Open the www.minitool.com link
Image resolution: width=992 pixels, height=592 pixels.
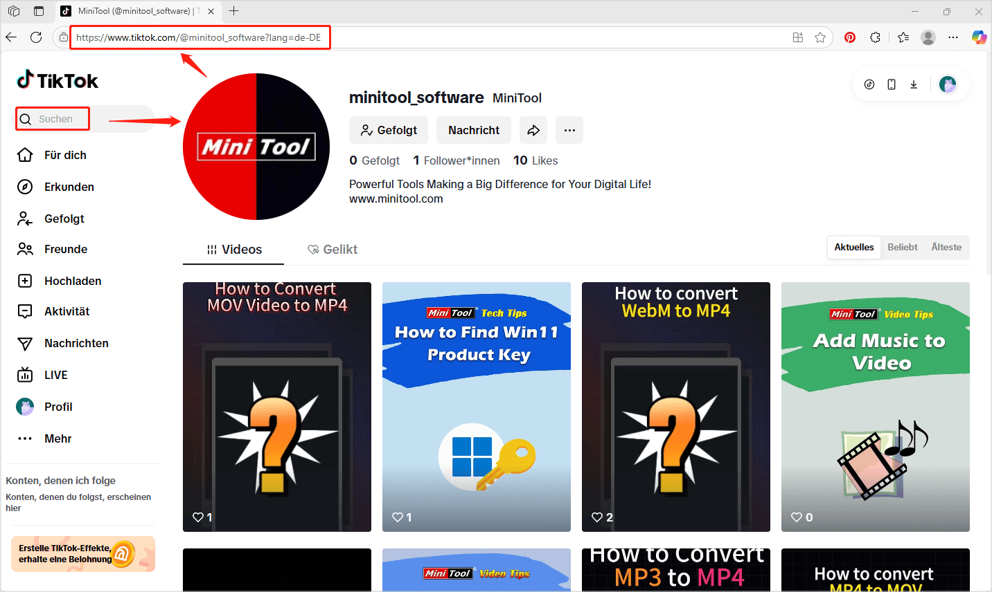click(396, 198)
